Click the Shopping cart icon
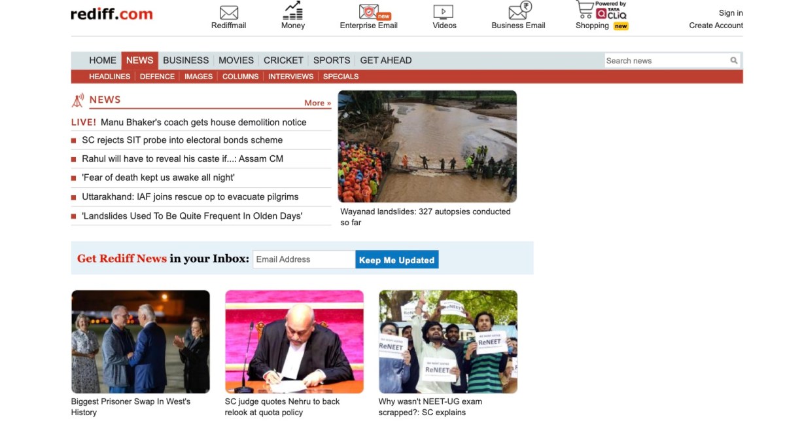785x423 pixels. click(x=585, y=10)
